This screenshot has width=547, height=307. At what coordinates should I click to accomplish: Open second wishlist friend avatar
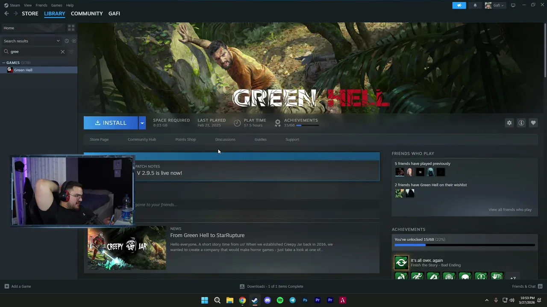click(x=410, y=193)
